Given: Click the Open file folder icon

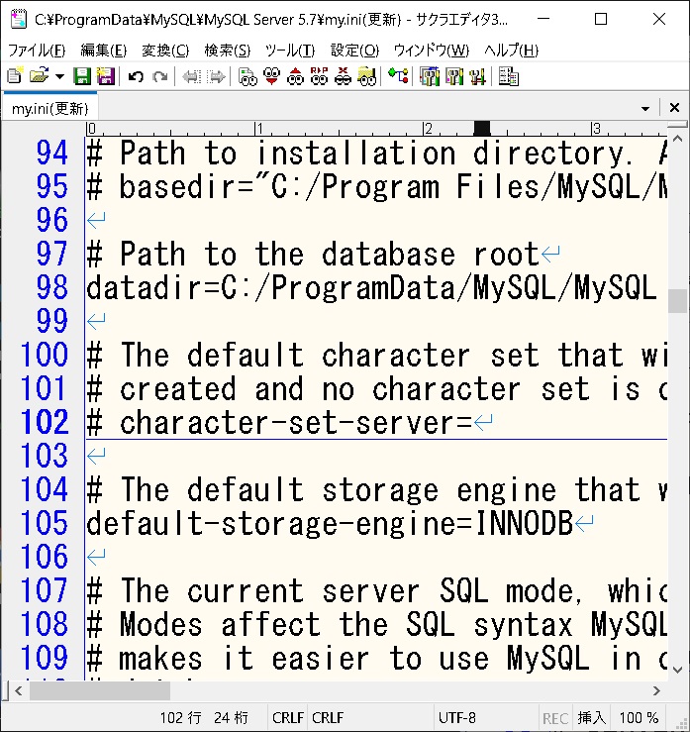Looking at the screenshot, I should point(40,76).
